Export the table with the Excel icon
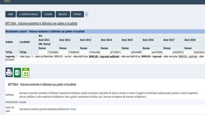This screenshot has height=115, width=205. click(17, 73)
